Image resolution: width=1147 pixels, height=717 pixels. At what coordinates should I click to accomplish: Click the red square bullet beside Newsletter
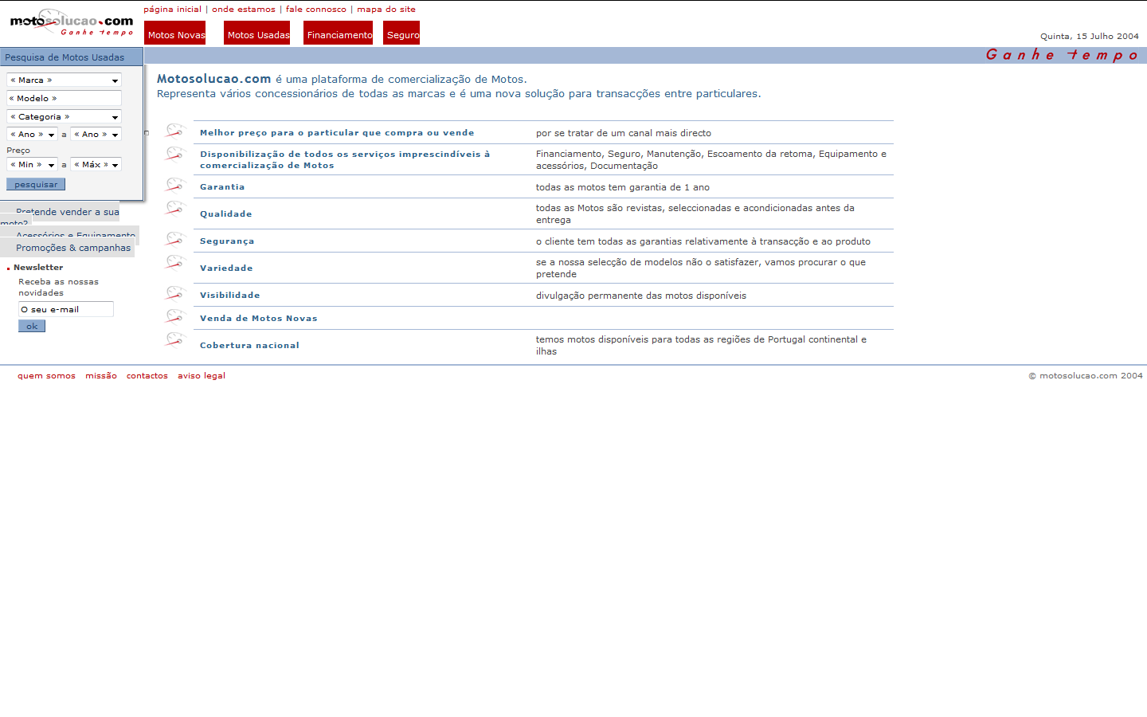pyautogui.click(x=9, y=268)
